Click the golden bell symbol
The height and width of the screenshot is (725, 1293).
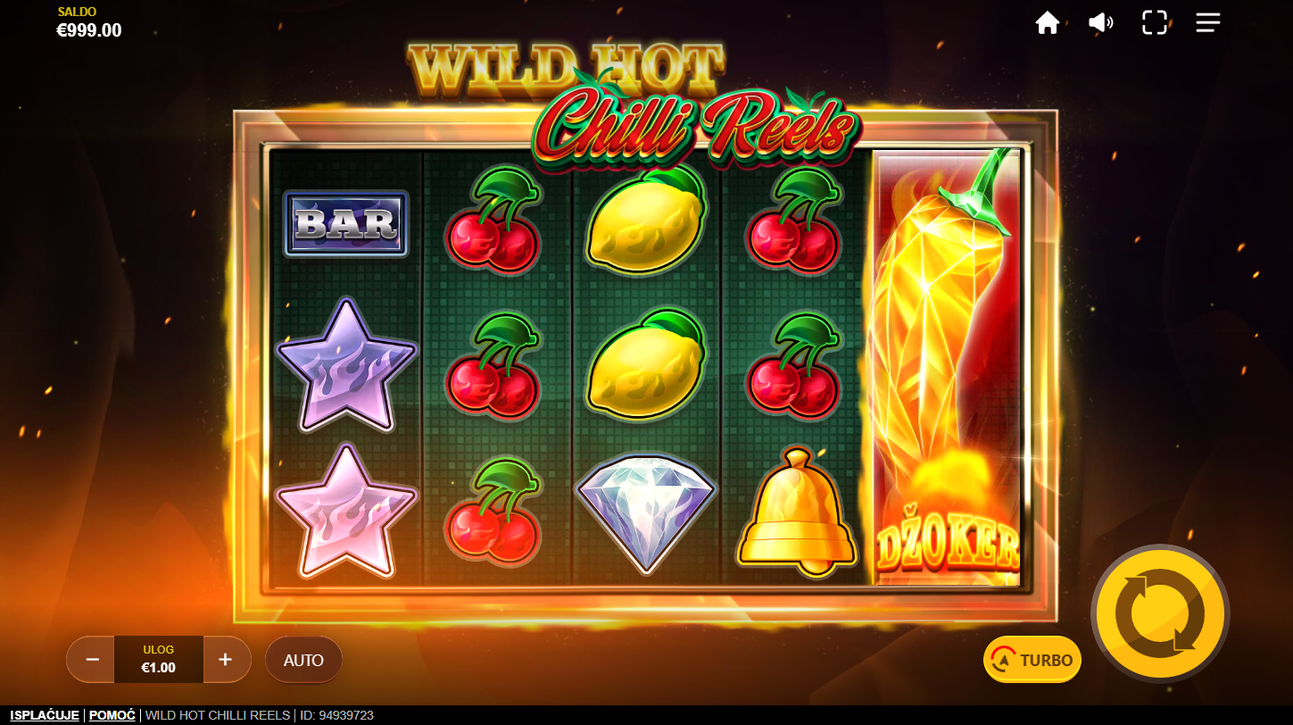tap(797, 511)
